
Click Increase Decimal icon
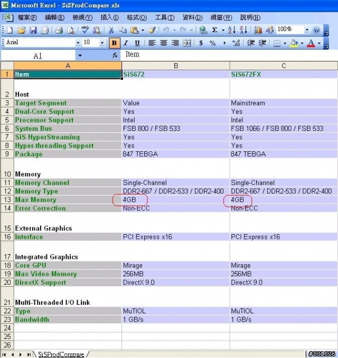236,43
